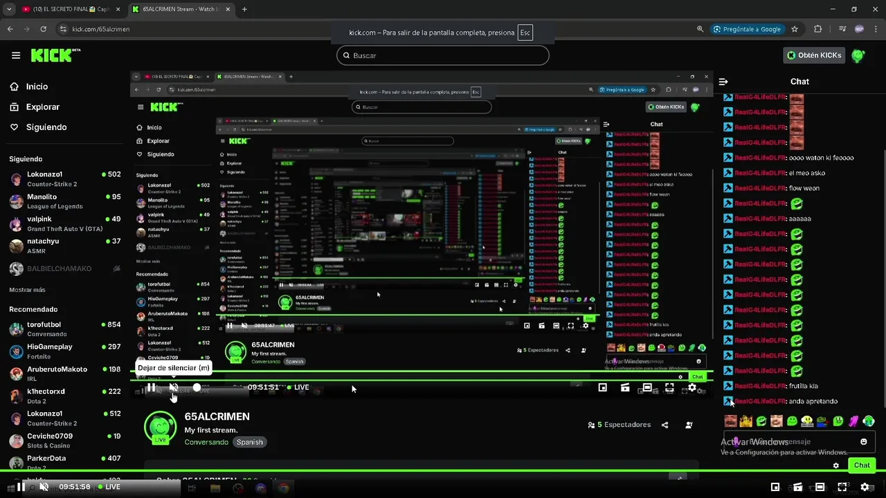Open the Conversando category link
This screenshot has height=498, width=886.
[206, 442]
